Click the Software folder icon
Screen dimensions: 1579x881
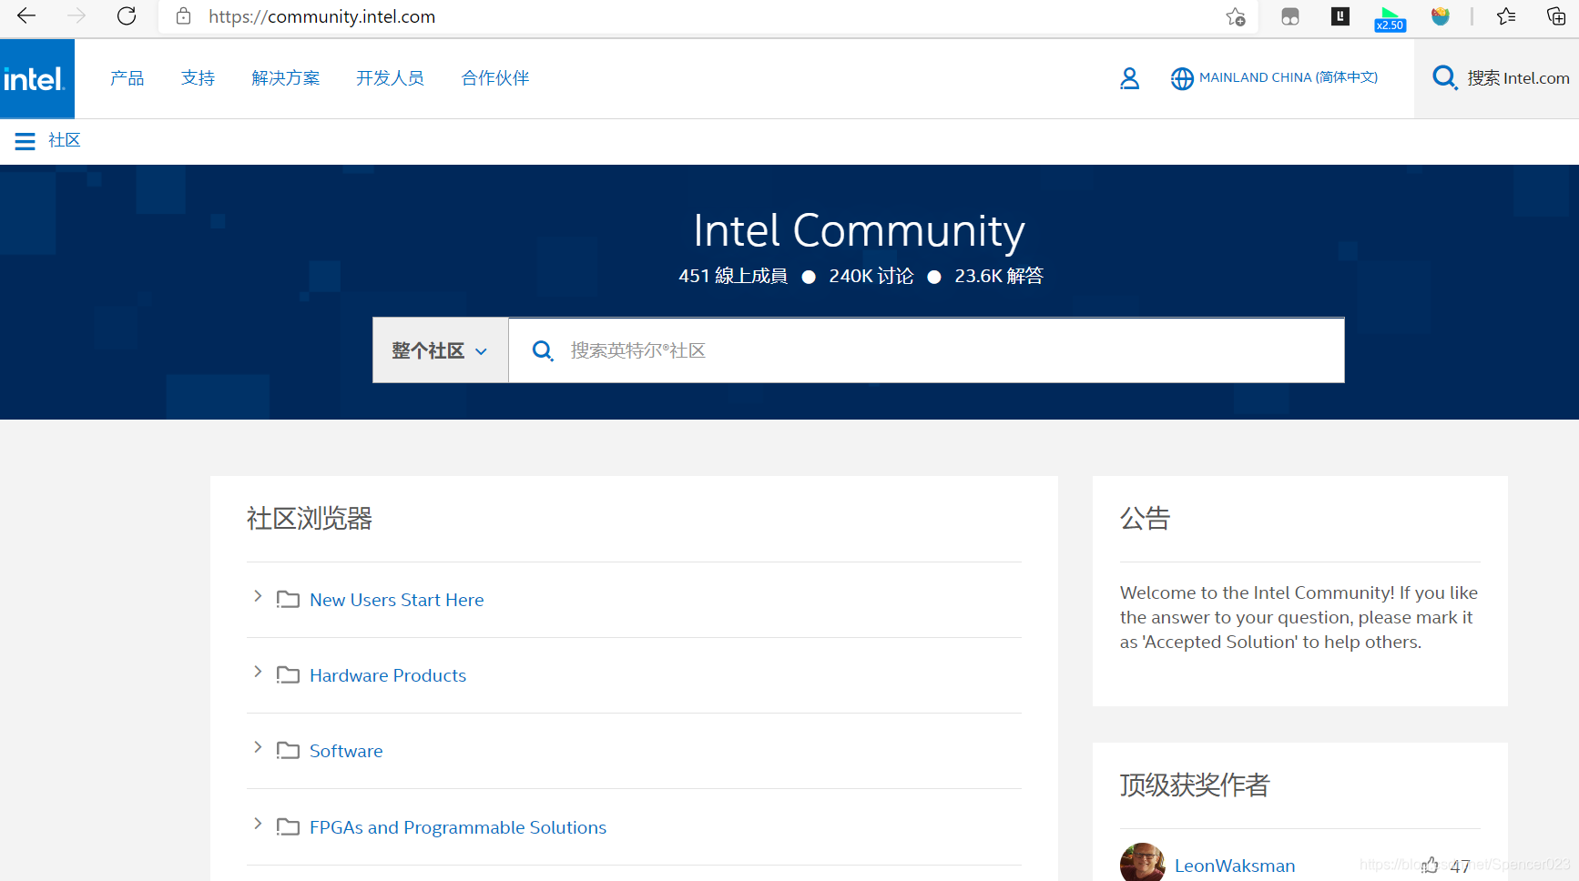tap(288, 750)
